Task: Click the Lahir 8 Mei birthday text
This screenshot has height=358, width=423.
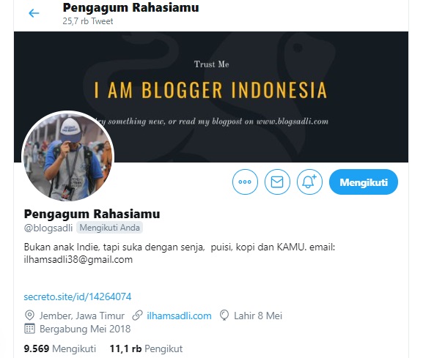Action: 258,316
